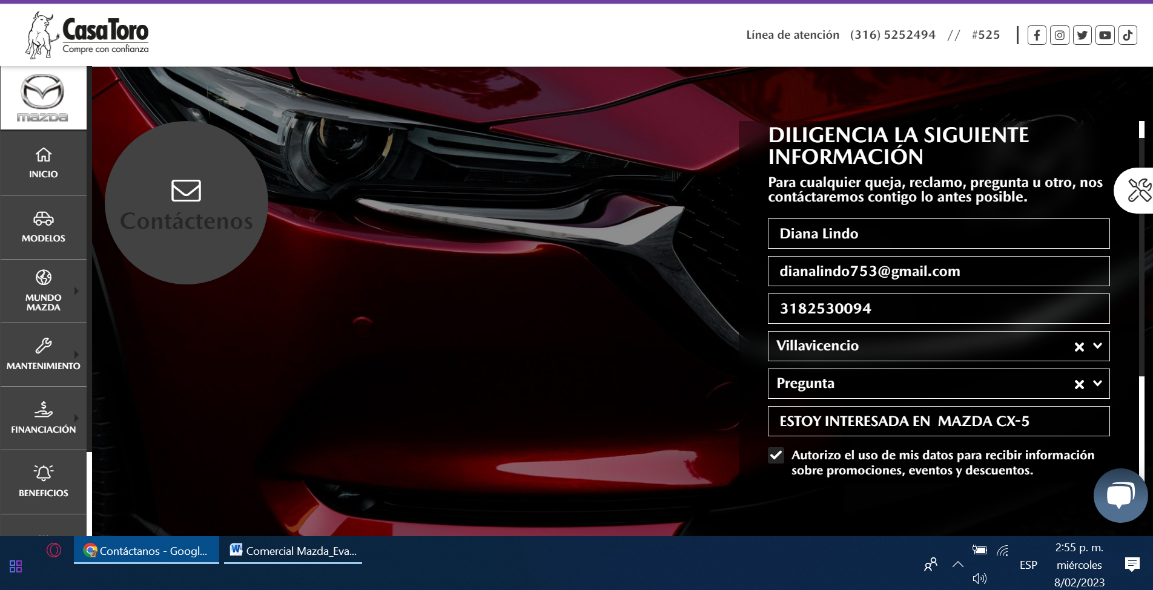Expand Mantenimiento submenu arrow
This screenshot has height=590, width=1153.
pyautogui.click(x=77, y=355)
